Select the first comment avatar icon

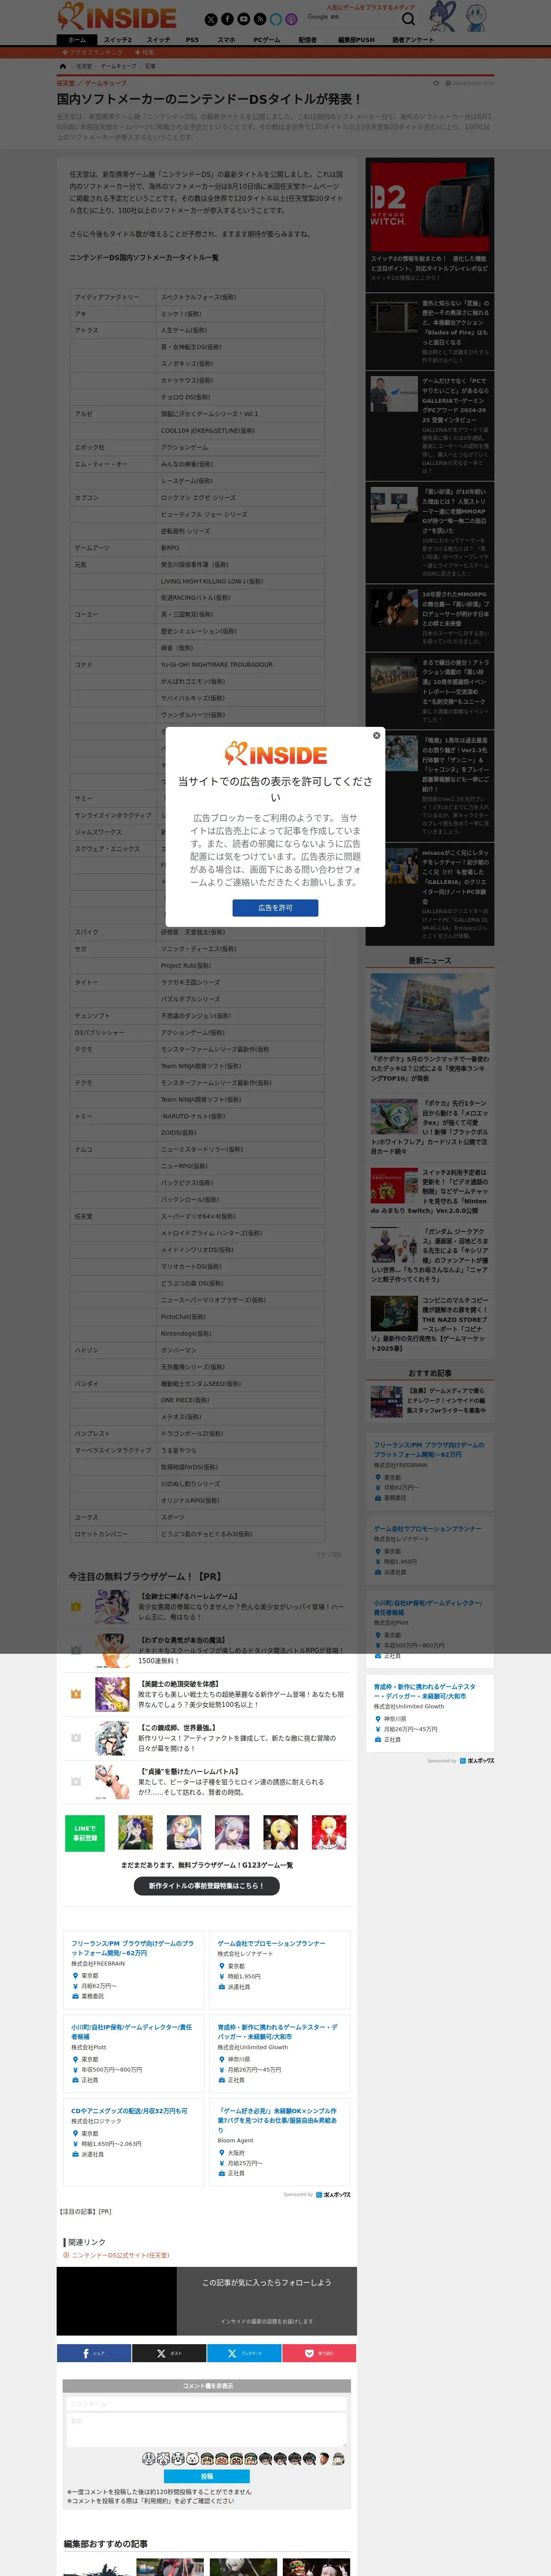[148, 2459]
